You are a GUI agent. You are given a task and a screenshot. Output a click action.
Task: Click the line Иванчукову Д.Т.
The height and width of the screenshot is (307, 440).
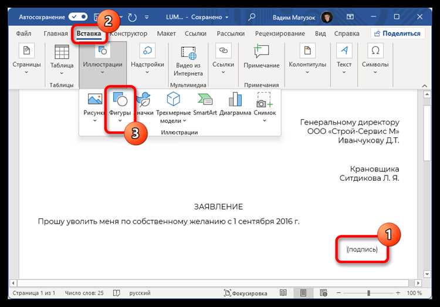coord(368,140)
